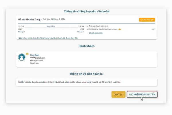Click the Thời gian bay 2 giờ 0 phút text

(x=99, y=26)
